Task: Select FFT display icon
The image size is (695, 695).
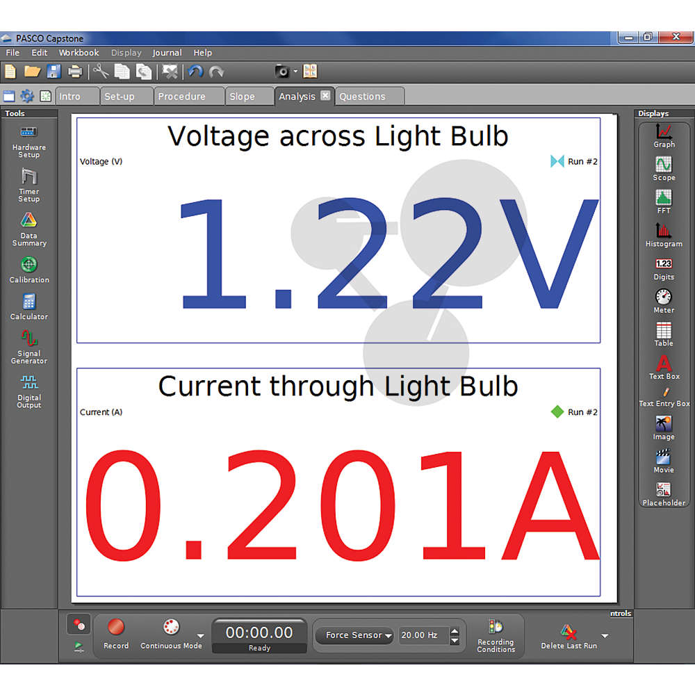Action: pos(664,202)
